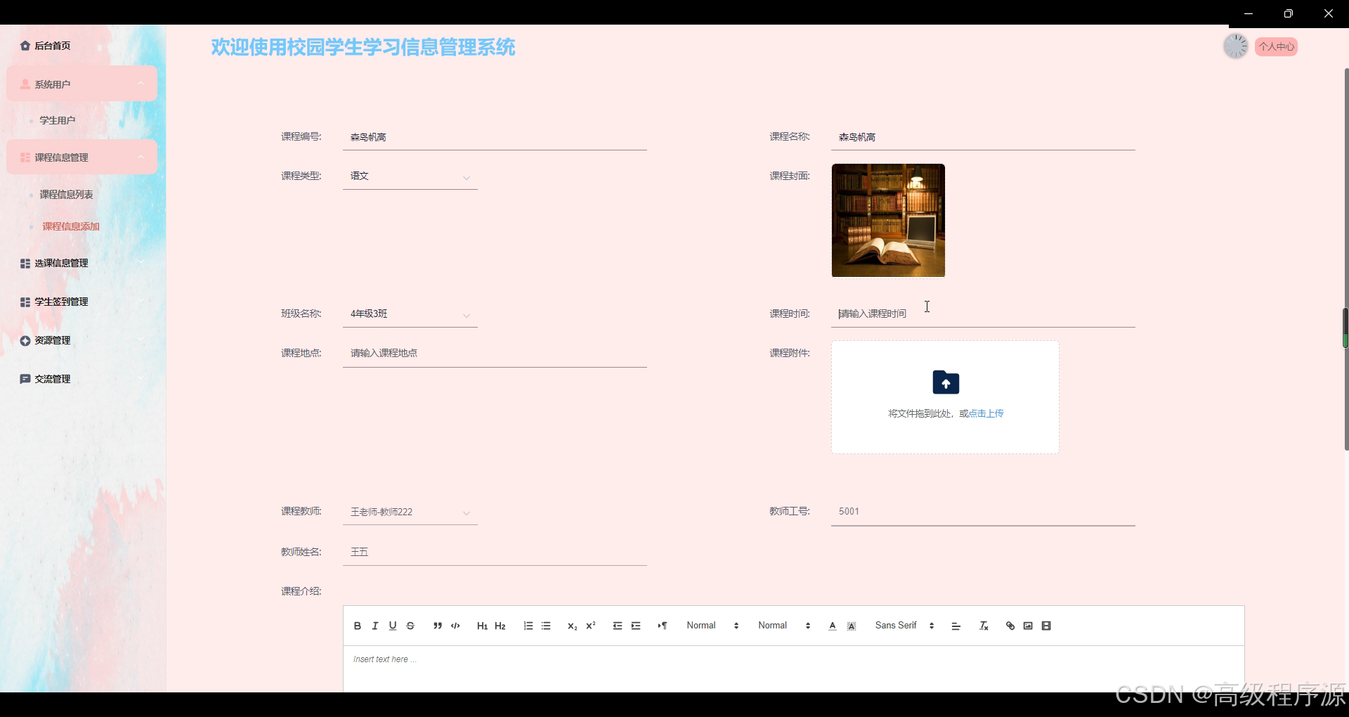Click the strikethrough icon in editor toolbar
The image size is (1349, 717).
pyautogui.click(x=410, y=626)
